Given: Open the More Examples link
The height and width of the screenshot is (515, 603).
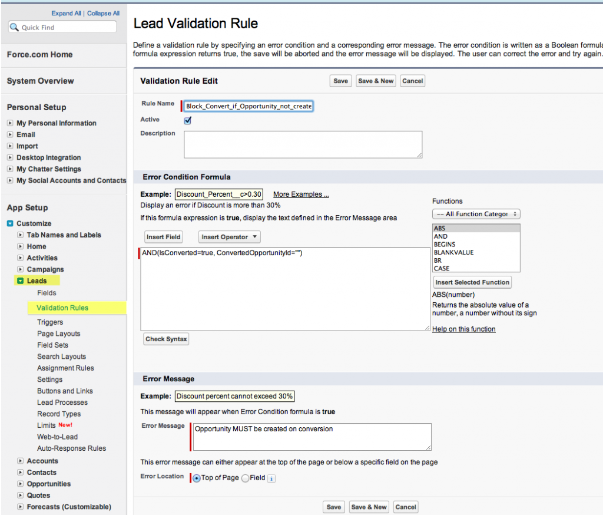Looking at the screenshot, I should pyautogui.click(x=300, y=194).
